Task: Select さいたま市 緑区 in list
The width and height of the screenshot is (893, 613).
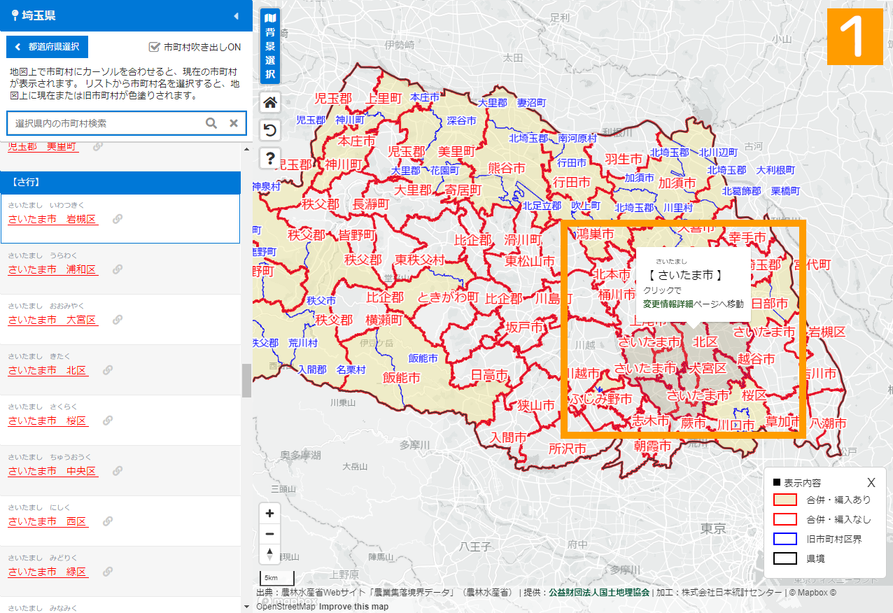Action: (48, 572)
